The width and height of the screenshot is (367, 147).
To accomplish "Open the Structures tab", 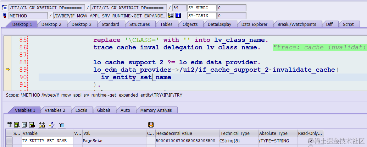I will coord(139,24).
